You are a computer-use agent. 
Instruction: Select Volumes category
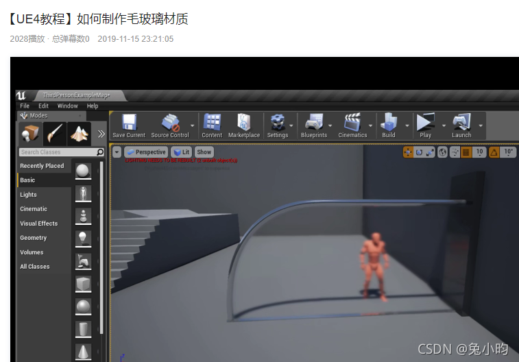pos(44,252)
